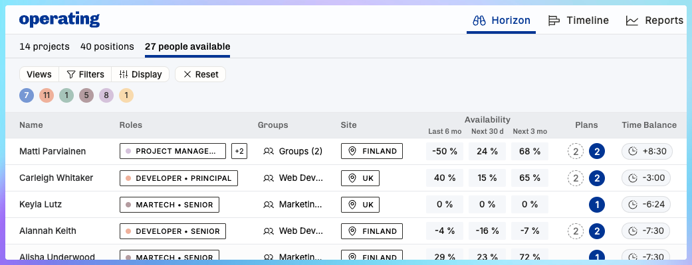Open the Horizon view via binoculars icon
Screen dimensions: 692x265
point(479,21)
